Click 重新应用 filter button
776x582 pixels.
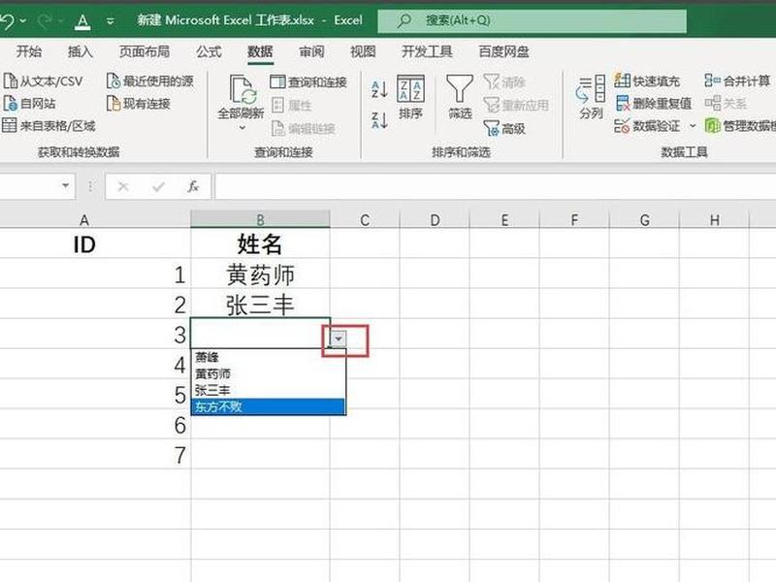tap(516, 105)
